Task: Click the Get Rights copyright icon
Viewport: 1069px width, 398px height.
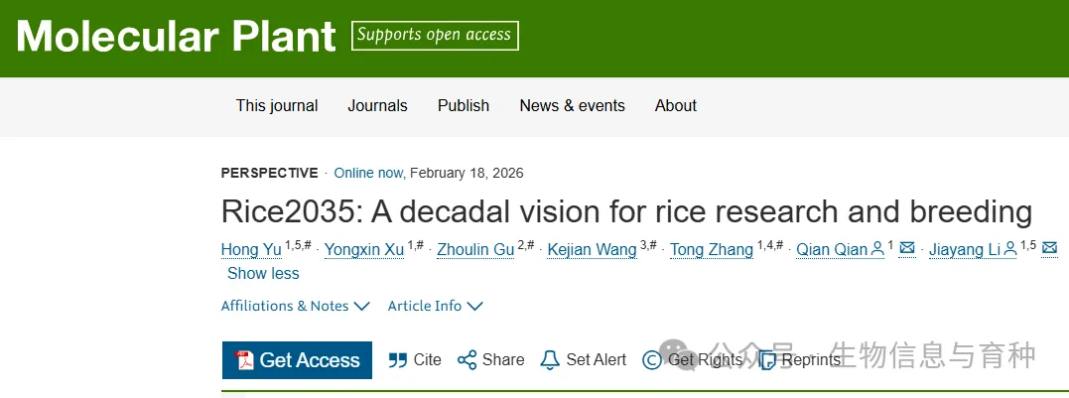Action: click(x=652, y=360)
